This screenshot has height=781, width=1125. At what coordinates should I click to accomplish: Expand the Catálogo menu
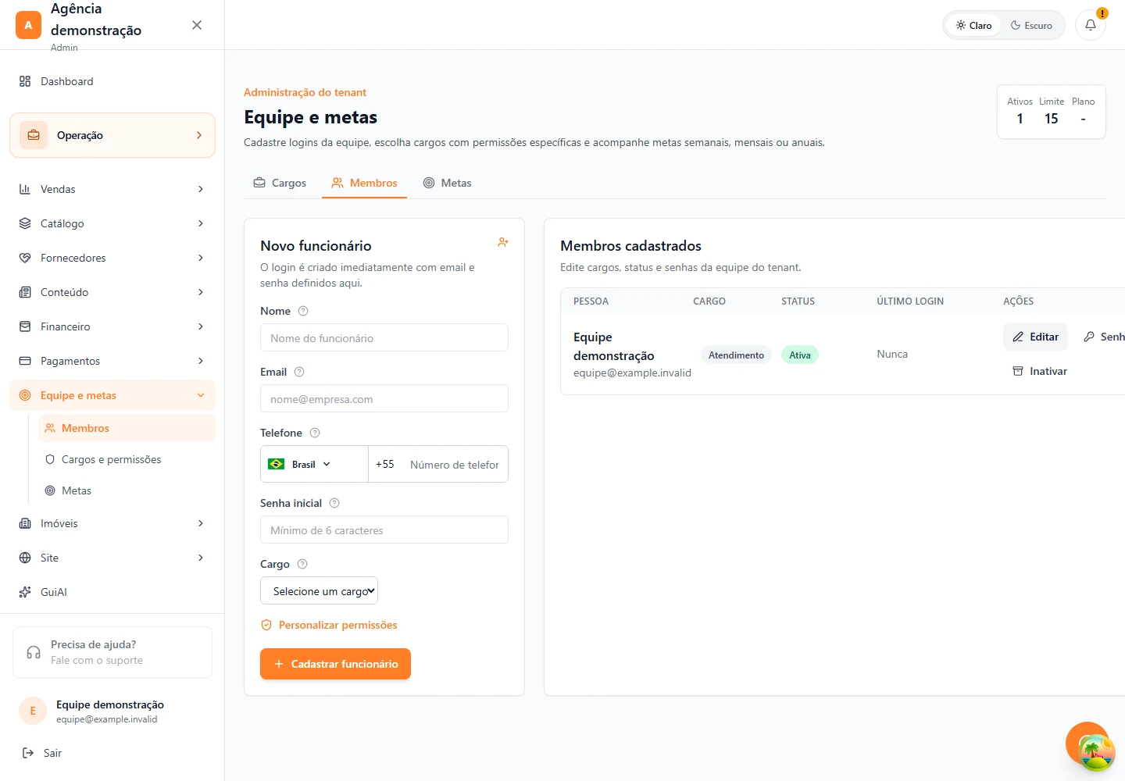pos(112,223)
